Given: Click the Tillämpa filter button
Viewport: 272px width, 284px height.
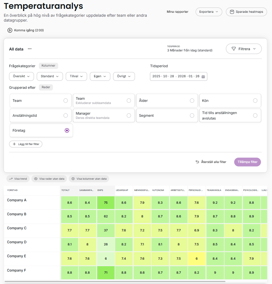Looking at the screenshot, I should (x=247, y=162).
